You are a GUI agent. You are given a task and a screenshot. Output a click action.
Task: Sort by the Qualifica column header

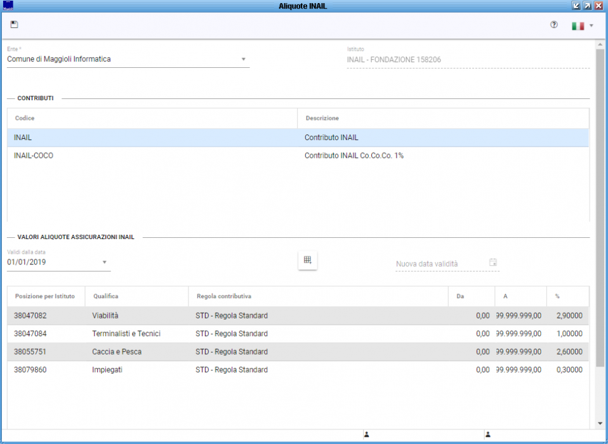106,296
